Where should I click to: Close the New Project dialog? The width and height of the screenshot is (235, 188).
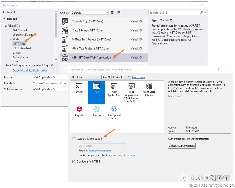[202, 5]
